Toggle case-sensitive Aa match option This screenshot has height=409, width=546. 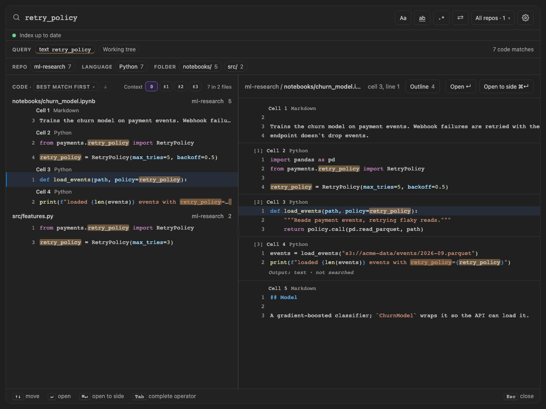point(403,18)
